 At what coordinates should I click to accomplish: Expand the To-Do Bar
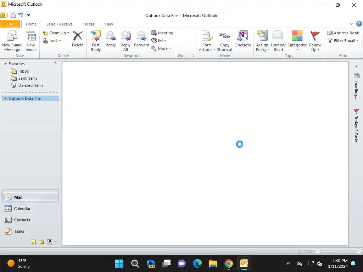click(357, 66)
